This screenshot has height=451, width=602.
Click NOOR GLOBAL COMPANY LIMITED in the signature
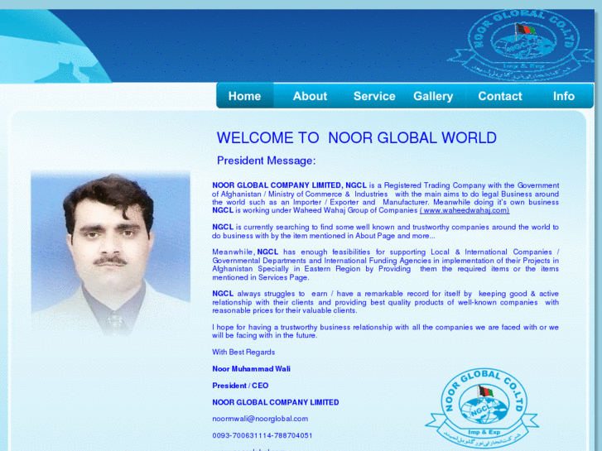(x=275, y=402)
